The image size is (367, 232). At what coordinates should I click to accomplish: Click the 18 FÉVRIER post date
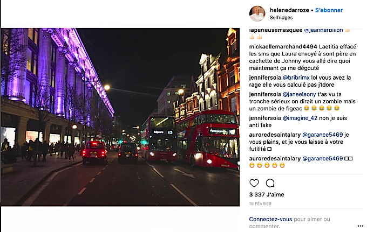click(x=261, y=205)
